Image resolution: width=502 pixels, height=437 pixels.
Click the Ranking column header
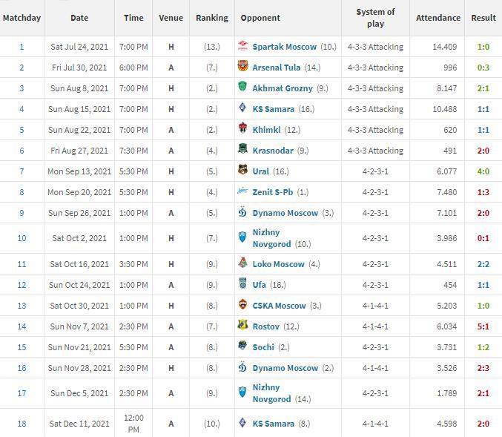(x=212, y=18)
